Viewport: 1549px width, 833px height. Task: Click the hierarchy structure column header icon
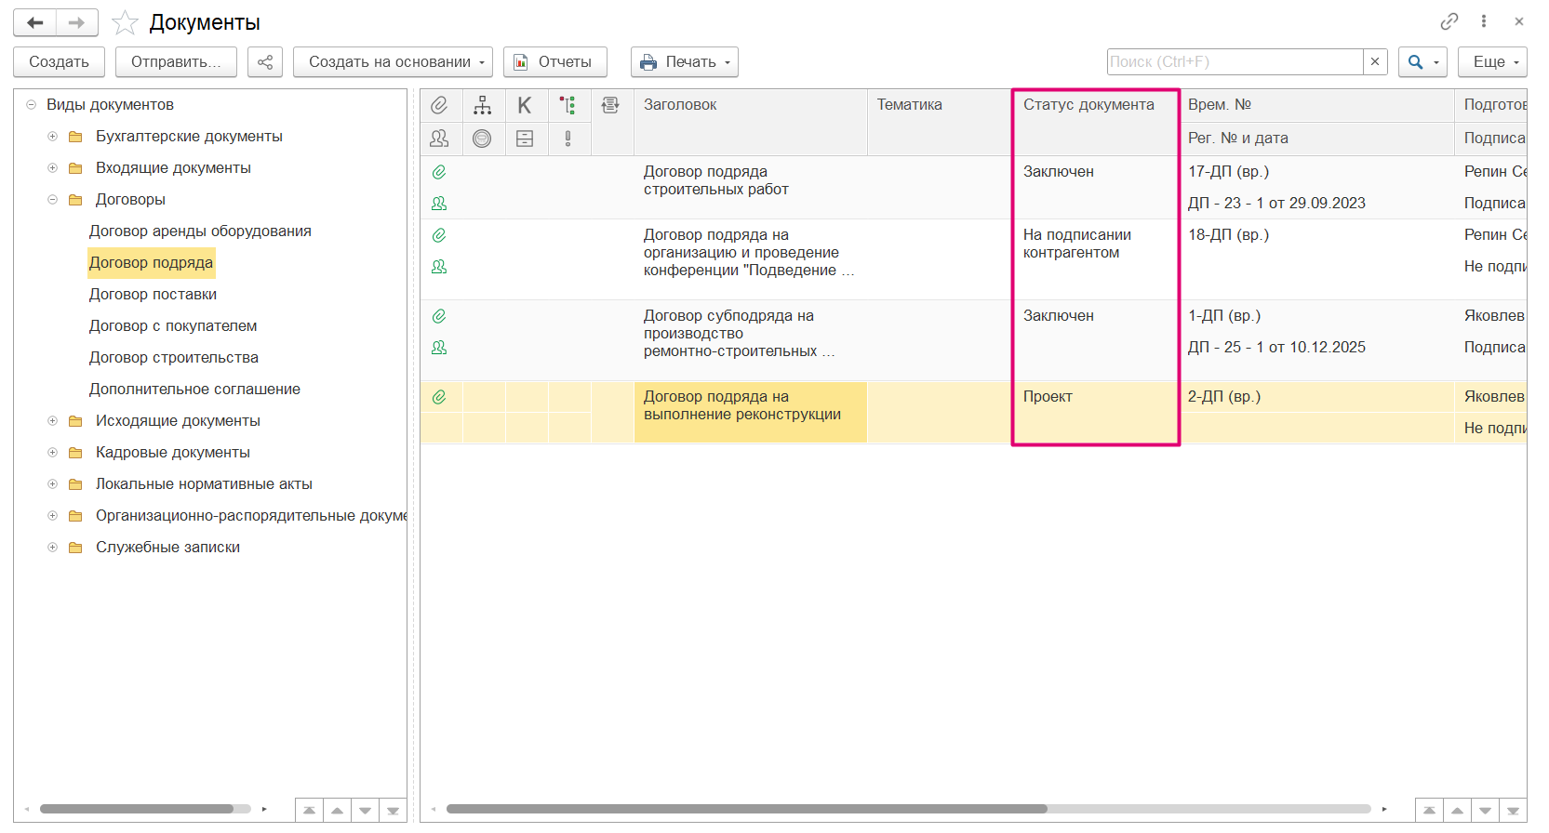482,105
